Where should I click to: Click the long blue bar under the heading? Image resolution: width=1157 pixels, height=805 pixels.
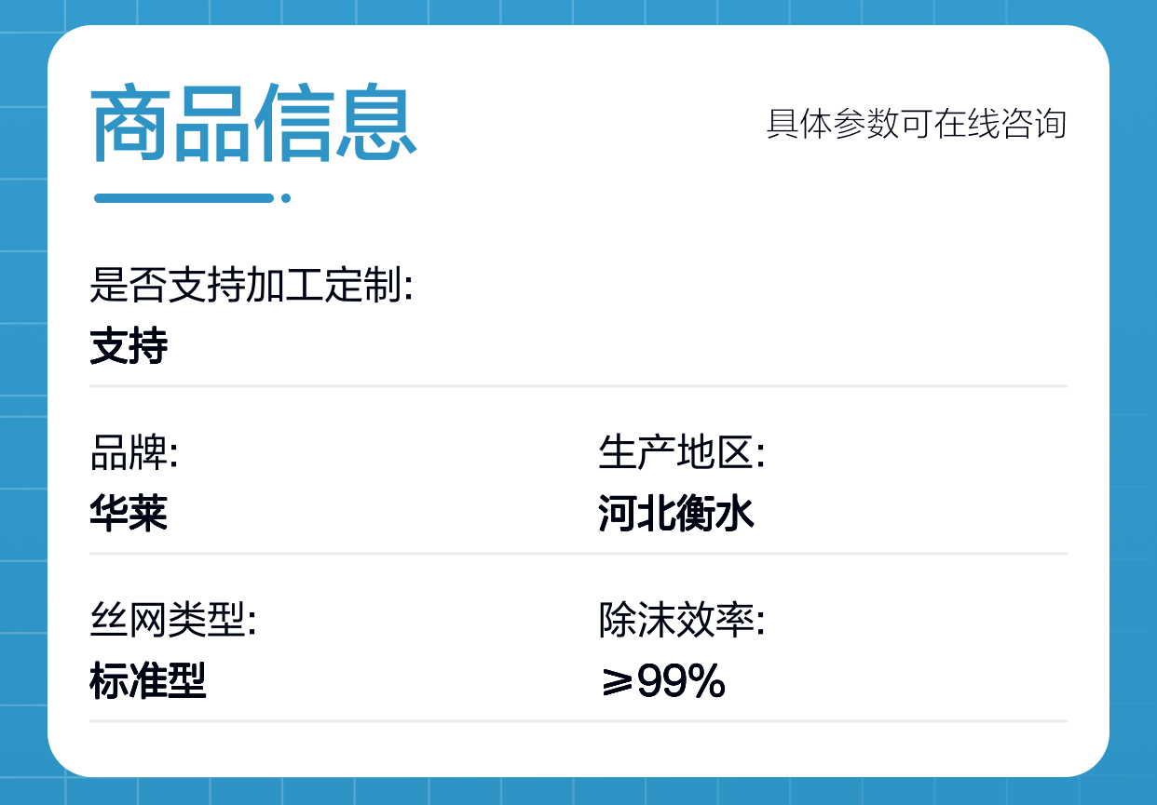point(184,198)
